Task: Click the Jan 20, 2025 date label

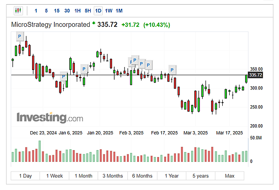Action: point(100,133)
